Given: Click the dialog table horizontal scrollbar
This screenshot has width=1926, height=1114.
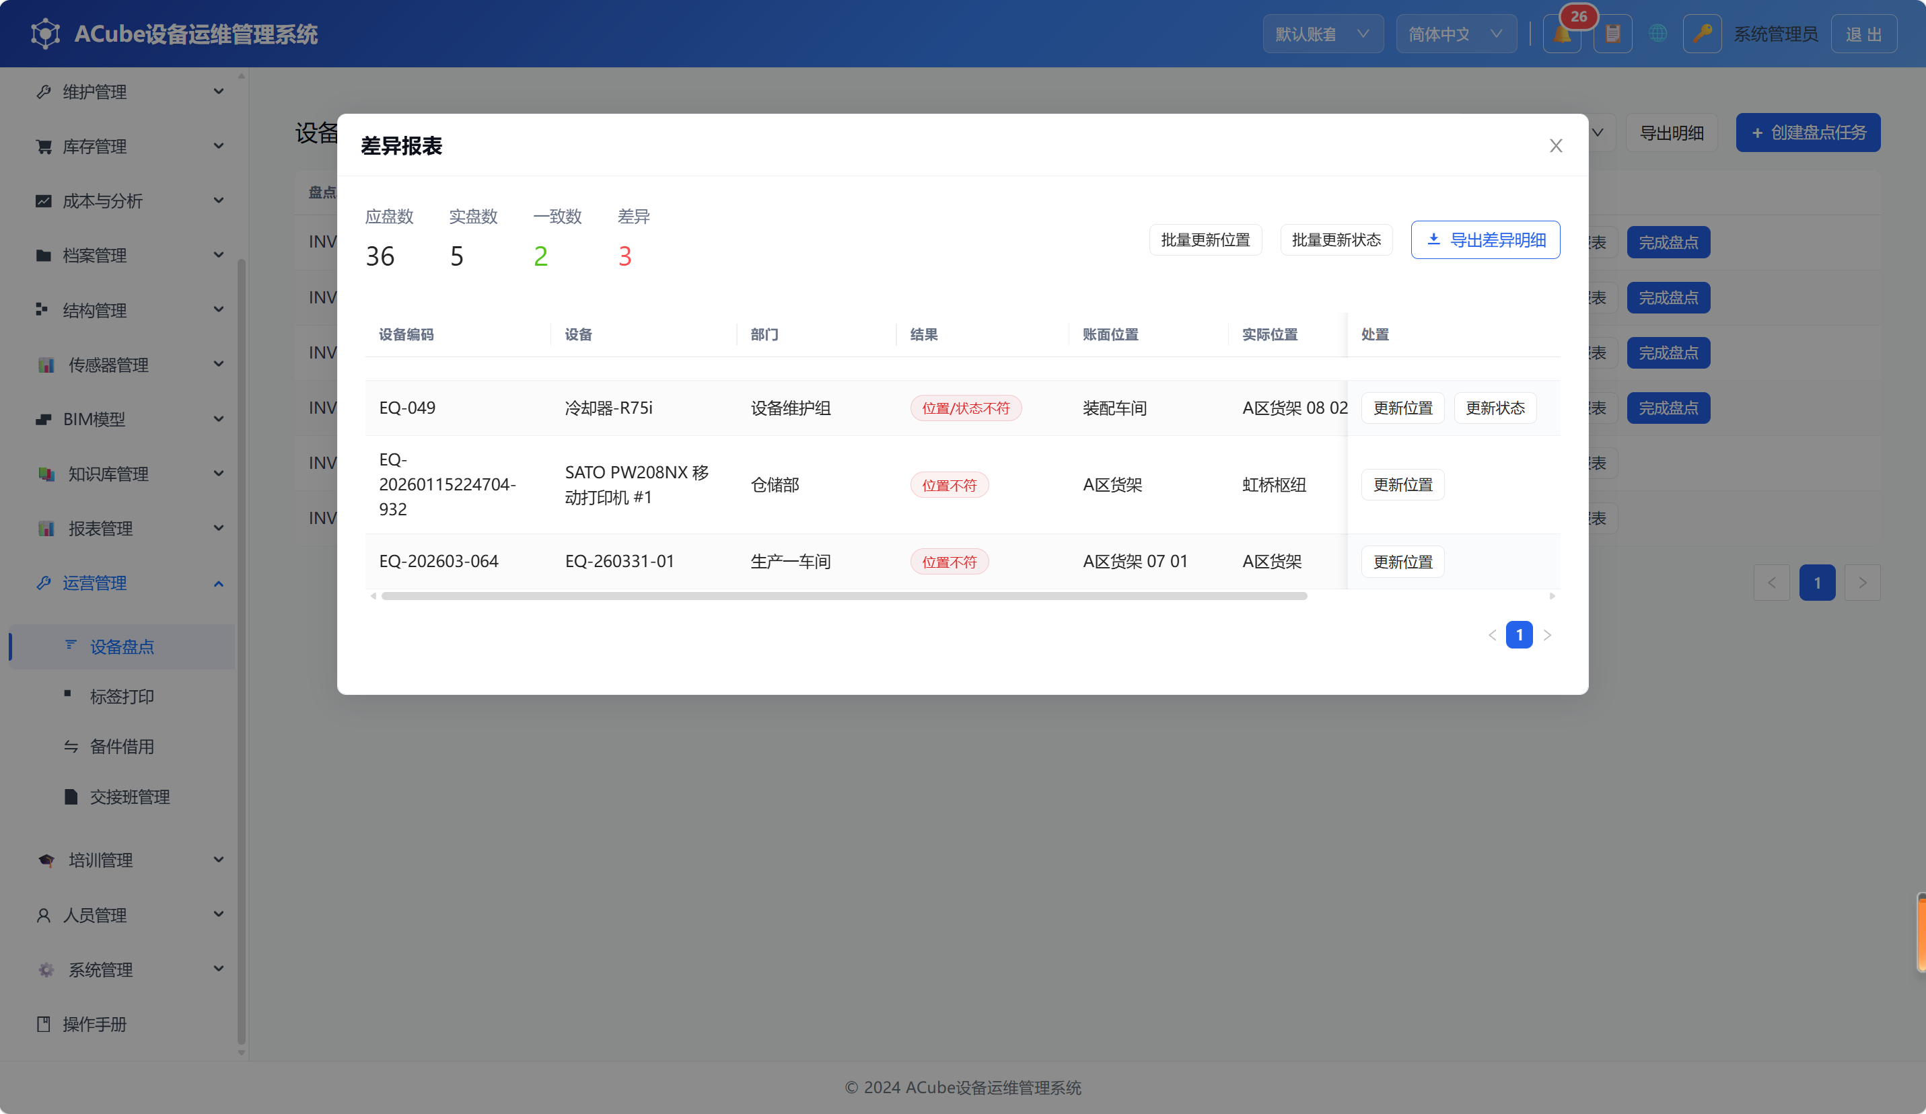Looking at the screenshot, I should [844, 596].
